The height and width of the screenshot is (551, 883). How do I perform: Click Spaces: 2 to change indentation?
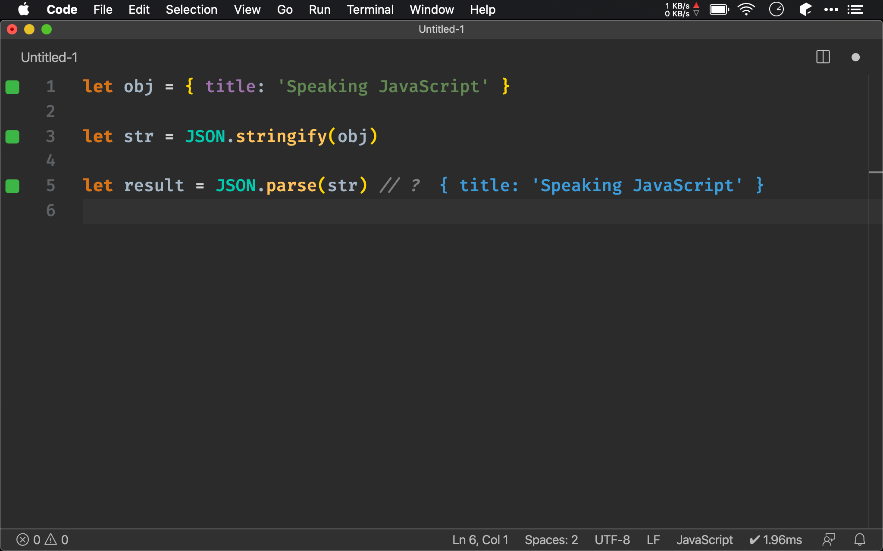point(551,539)
